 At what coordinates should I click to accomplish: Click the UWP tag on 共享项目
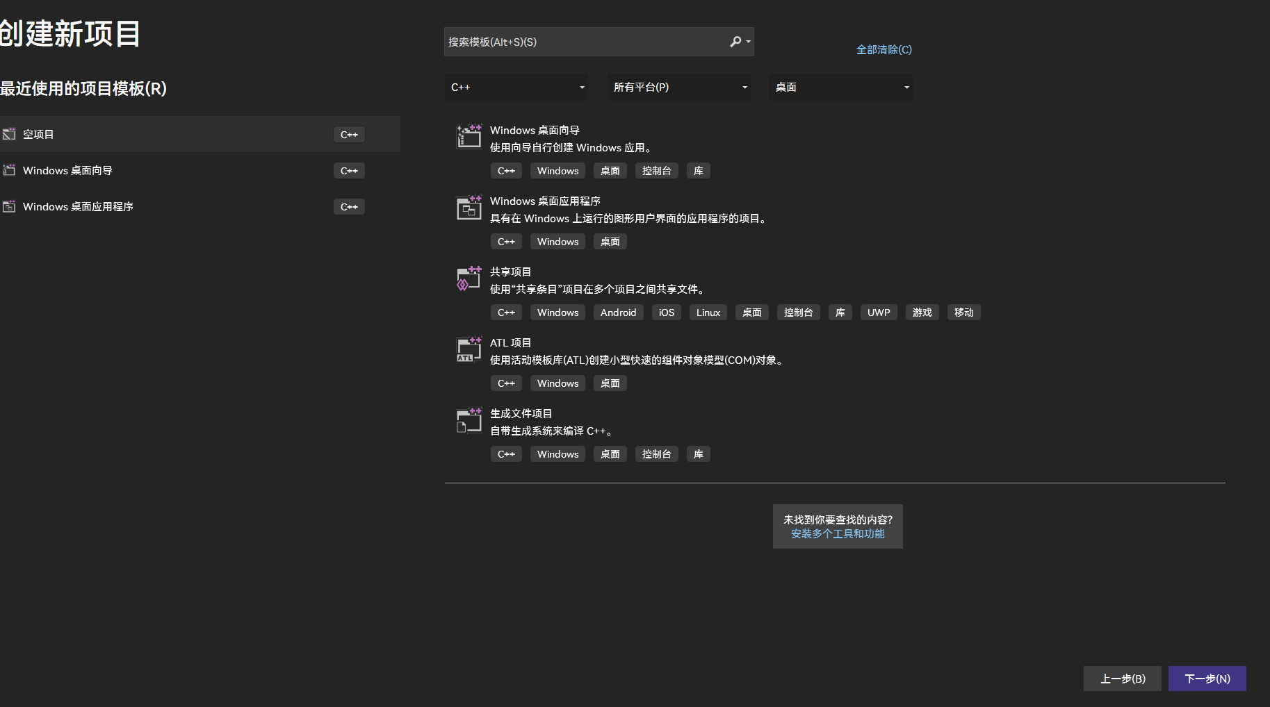click(879, 313)
